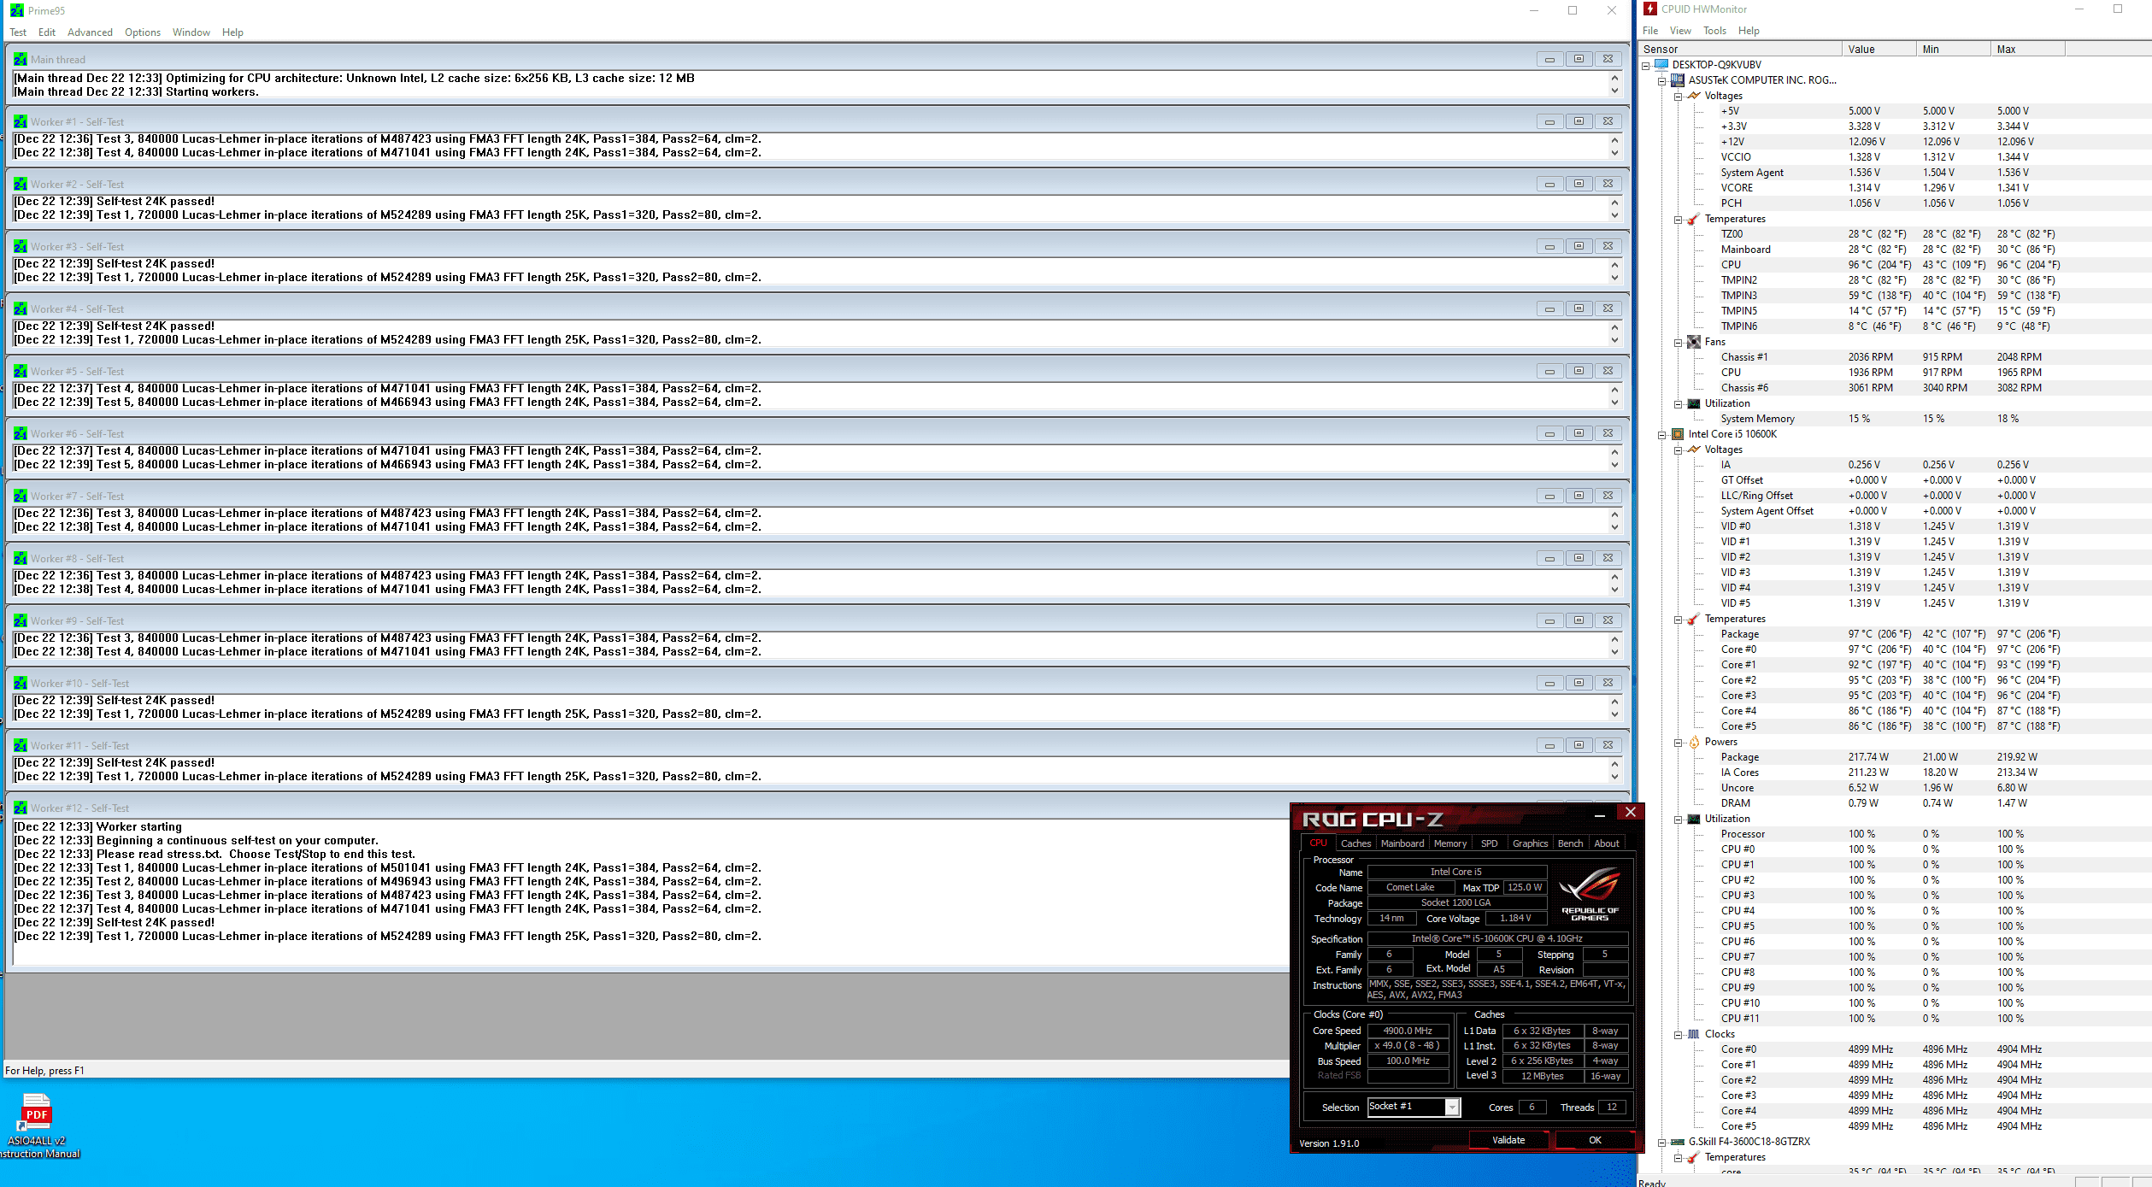Switch to the About tab in CPU-Z
Screen dimensions: 2152x1187
[1607, 843]
